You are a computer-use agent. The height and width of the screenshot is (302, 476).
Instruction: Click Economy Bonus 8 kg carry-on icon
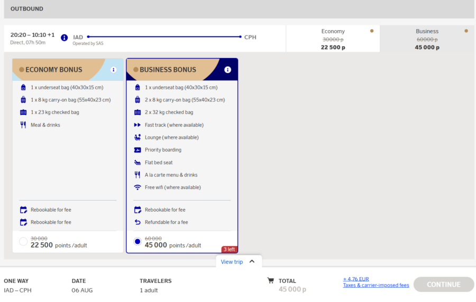tap(23, 100)
